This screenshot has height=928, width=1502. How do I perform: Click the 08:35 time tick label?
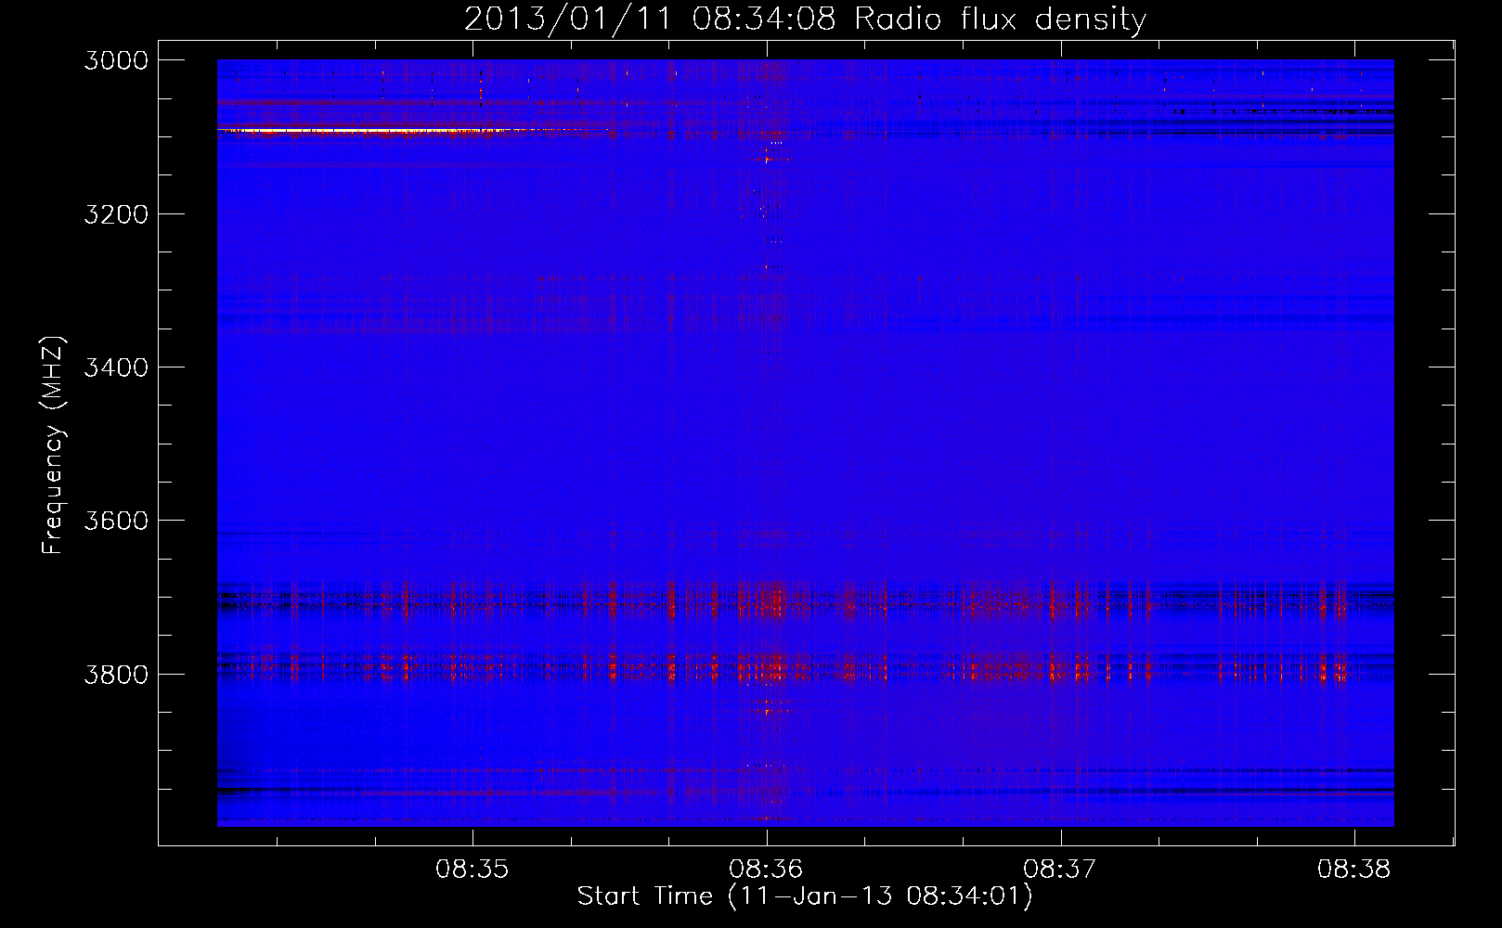(473, 870)
